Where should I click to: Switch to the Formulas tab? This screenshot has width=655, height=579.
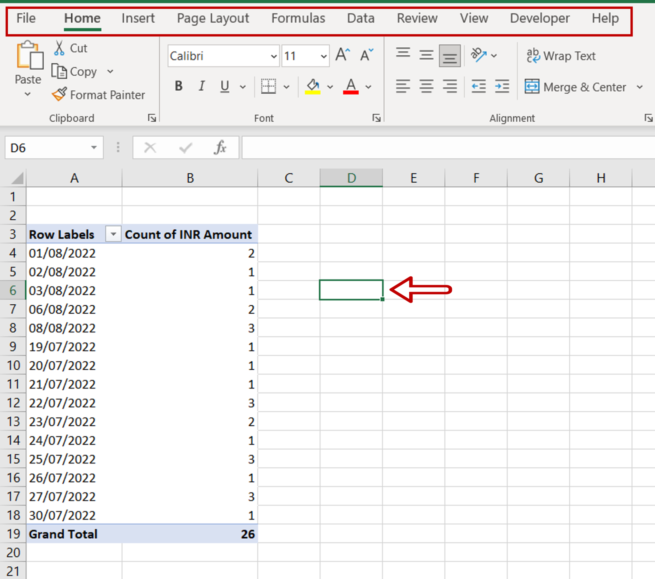298,18
